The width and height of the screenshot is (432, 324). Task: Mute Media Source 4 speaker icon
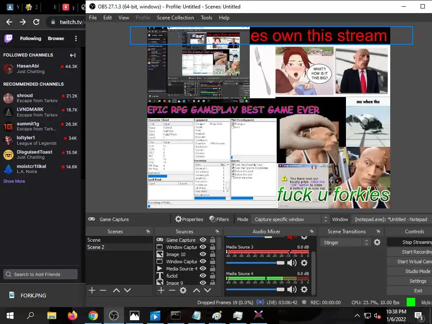point(292,289)
